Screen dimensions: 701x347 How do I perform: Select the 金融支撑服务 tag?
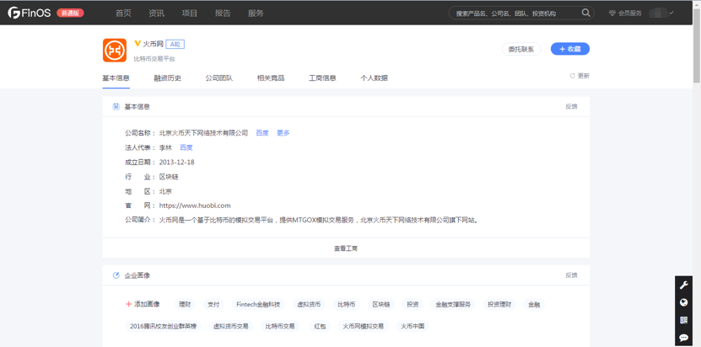coord(453,305)
